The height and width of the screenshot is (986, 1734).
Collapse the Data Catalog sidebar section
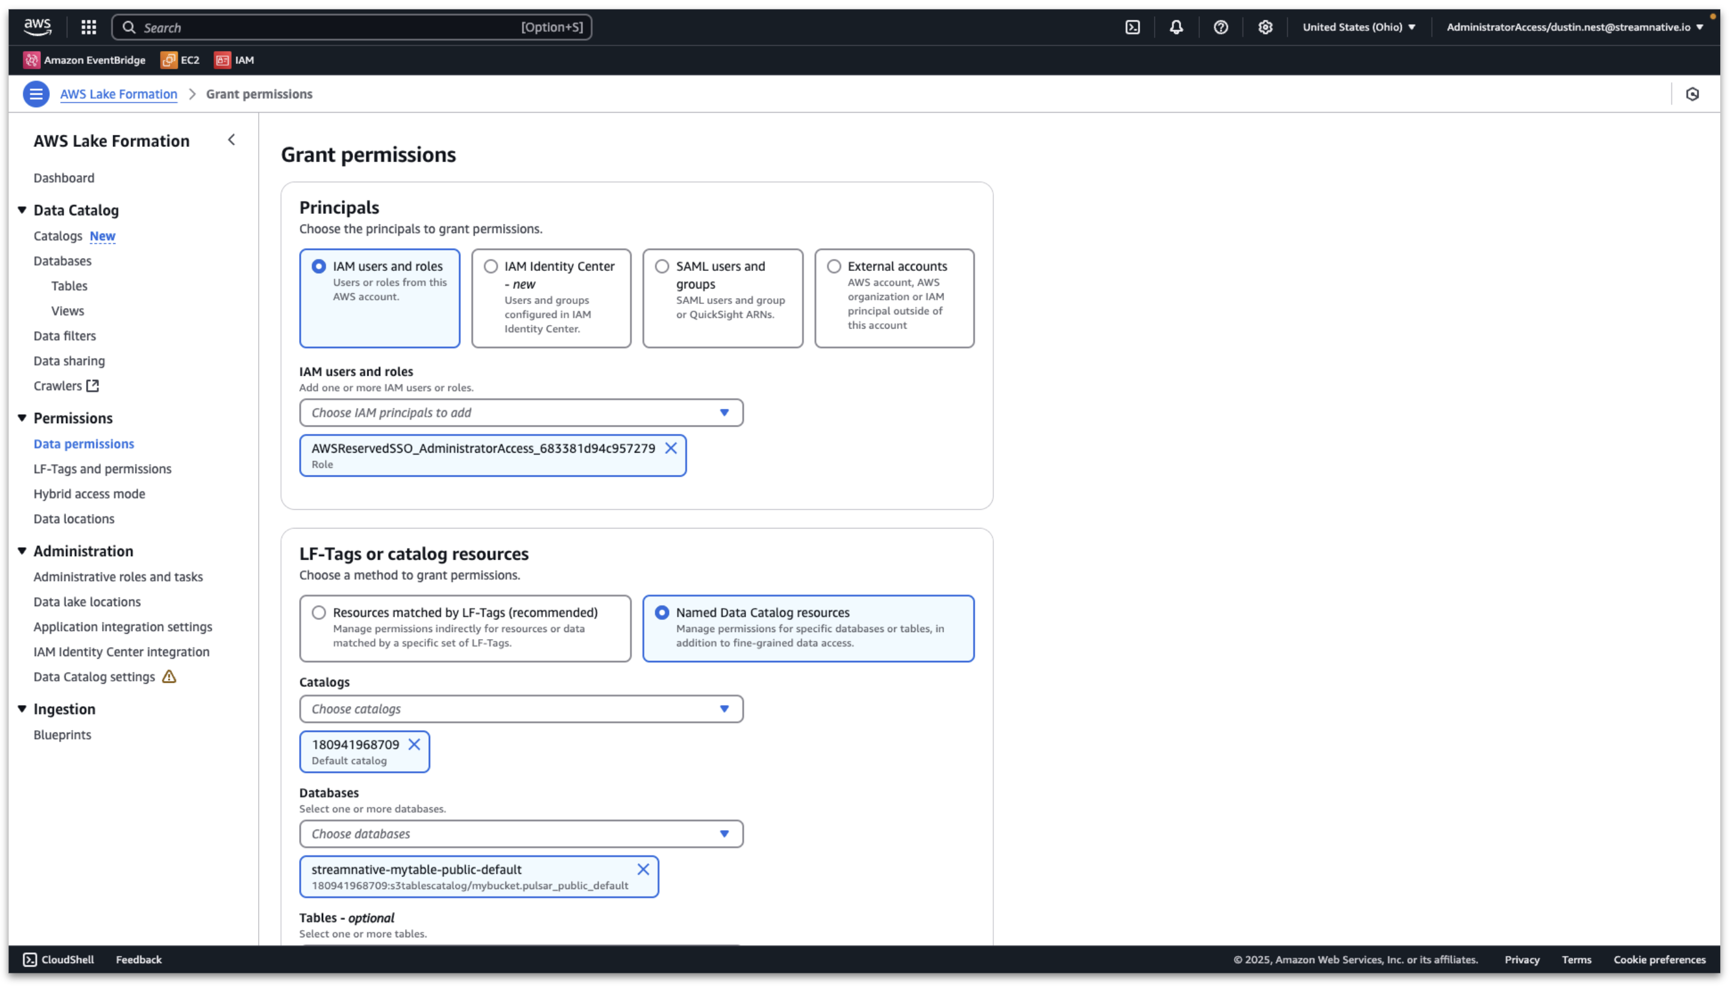(22, 211)
